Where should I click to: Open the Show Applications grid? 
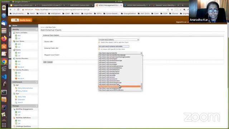pyautogui.click(x=4, y=125)
